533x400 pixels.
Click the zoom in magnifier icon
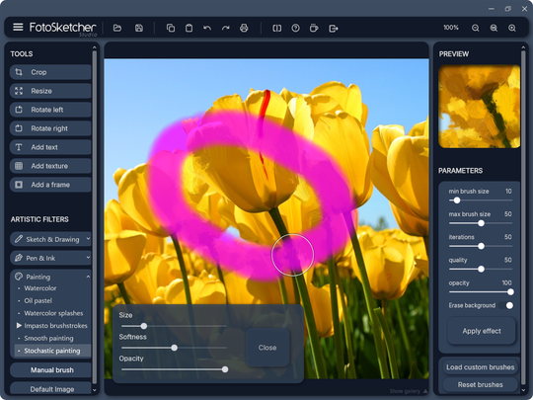click(512, 28)
